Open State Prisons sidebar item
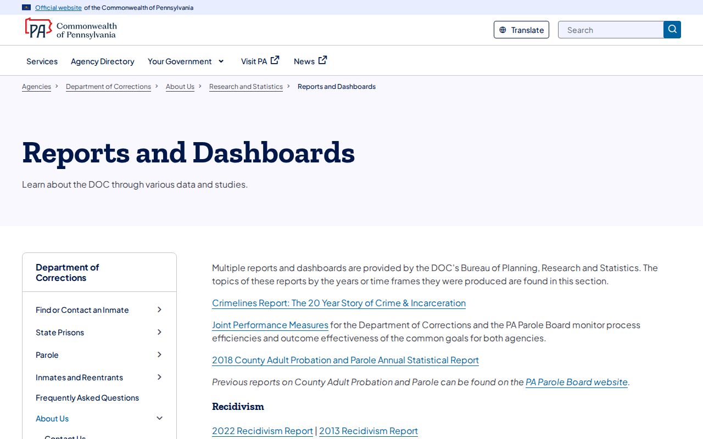 (x=60, y=333)
